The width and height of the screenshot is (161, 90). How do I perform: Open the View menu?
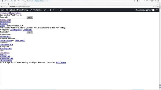point(19,1)
